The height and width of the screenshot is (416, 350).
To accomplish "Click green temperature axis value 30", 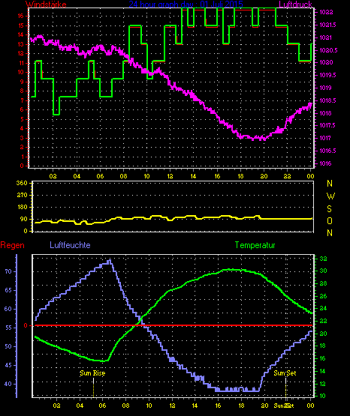I will (323, 271).
